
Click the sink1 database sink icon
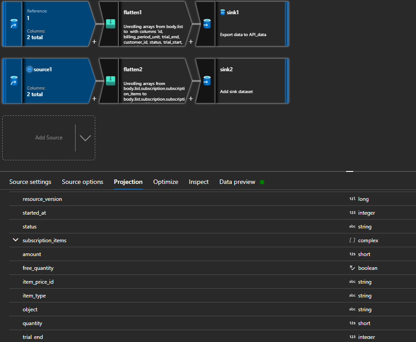tap(207, 24)
